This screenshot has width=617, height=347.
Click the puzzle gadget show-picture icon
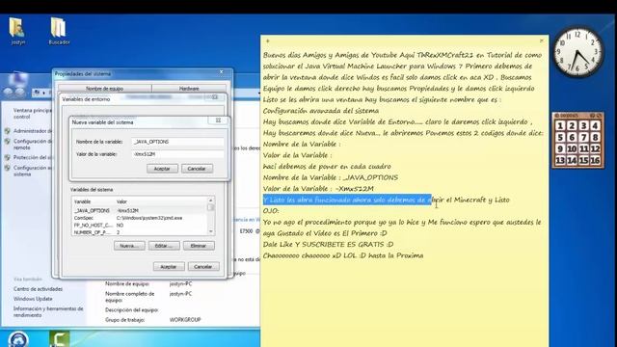[593, 116]
